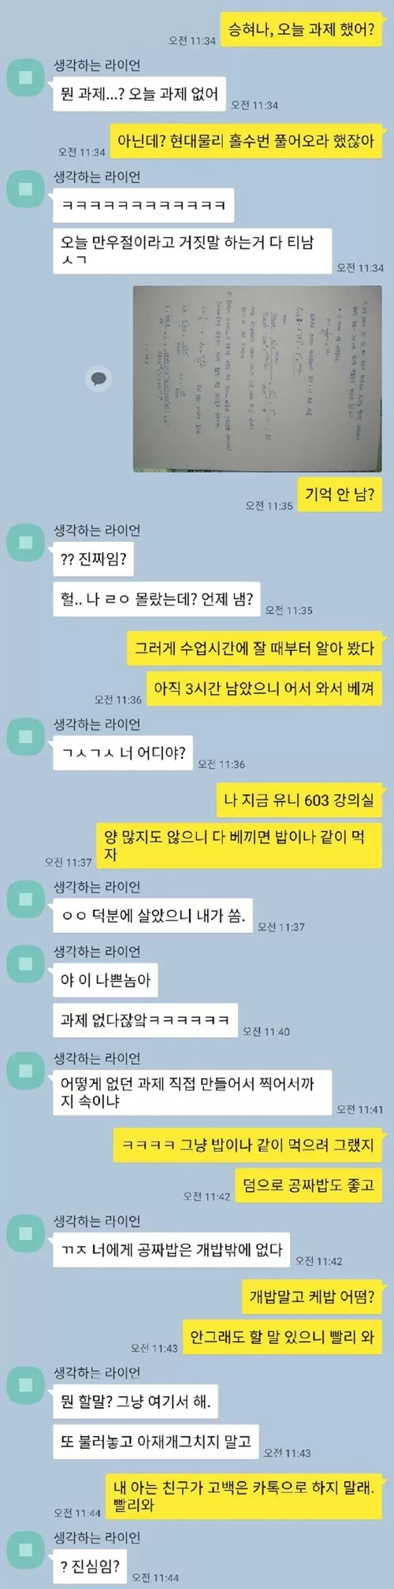This screenshot has height=1589, width=394.
Task: Tap profile avatar next to 'ㄱㅅㄱㅅ 너 어디야?'
Action: coord(26,737)
